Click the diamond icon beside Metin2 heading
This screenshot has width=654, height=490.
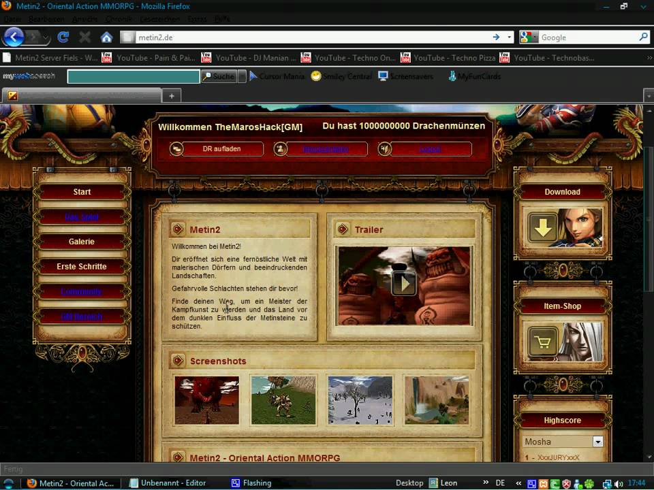click(x=178, y=229)
